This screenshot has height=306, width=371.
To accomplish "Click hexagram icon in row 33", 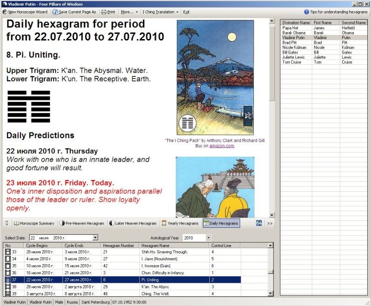I will click(8, 252).
